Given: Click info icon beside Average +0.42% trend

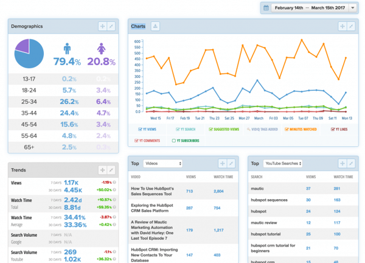Looking at the screenshot, I should 114,225.
